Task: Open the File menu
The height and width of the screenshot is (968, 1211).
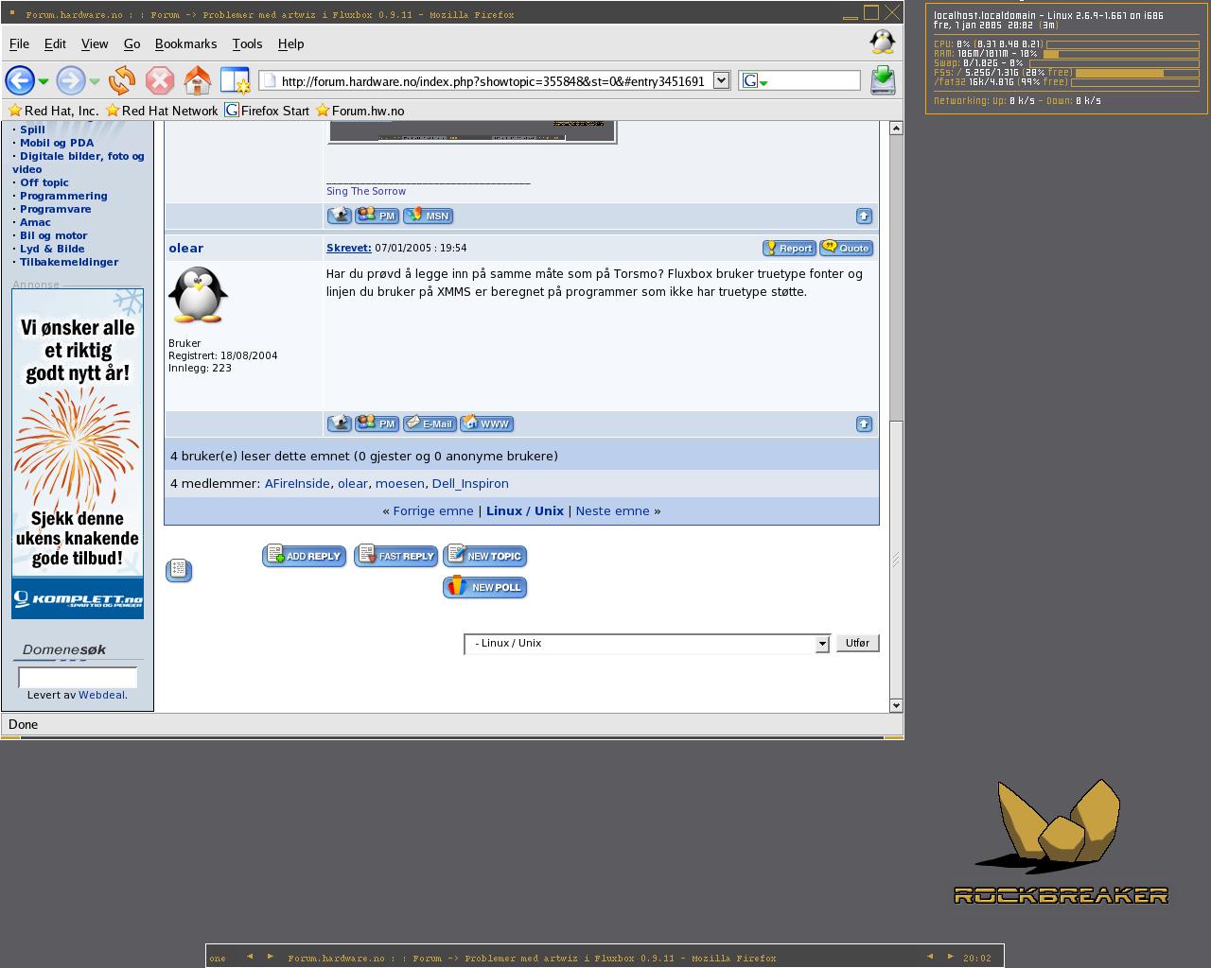Action: click(x=19, y=43)
